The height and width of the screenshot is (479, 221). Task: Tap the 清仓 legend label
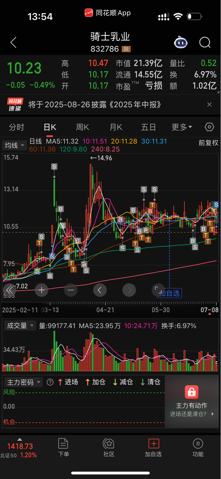(x=150, y=382)
